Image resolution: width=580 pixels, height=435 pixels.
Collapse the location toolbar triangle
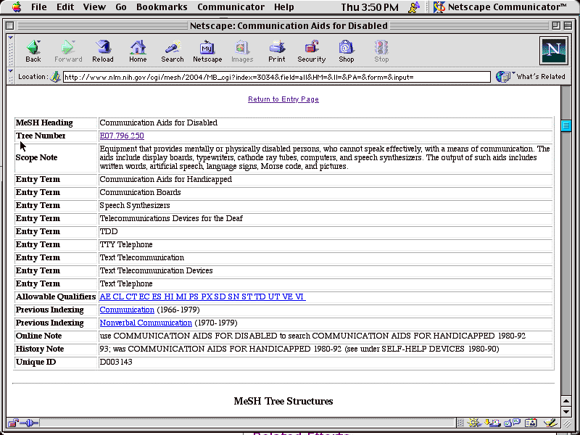pos(10,71)
